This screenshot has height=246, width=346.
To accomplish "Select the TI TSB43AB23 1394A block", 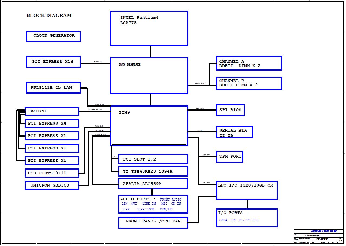I will pos(153,171).
